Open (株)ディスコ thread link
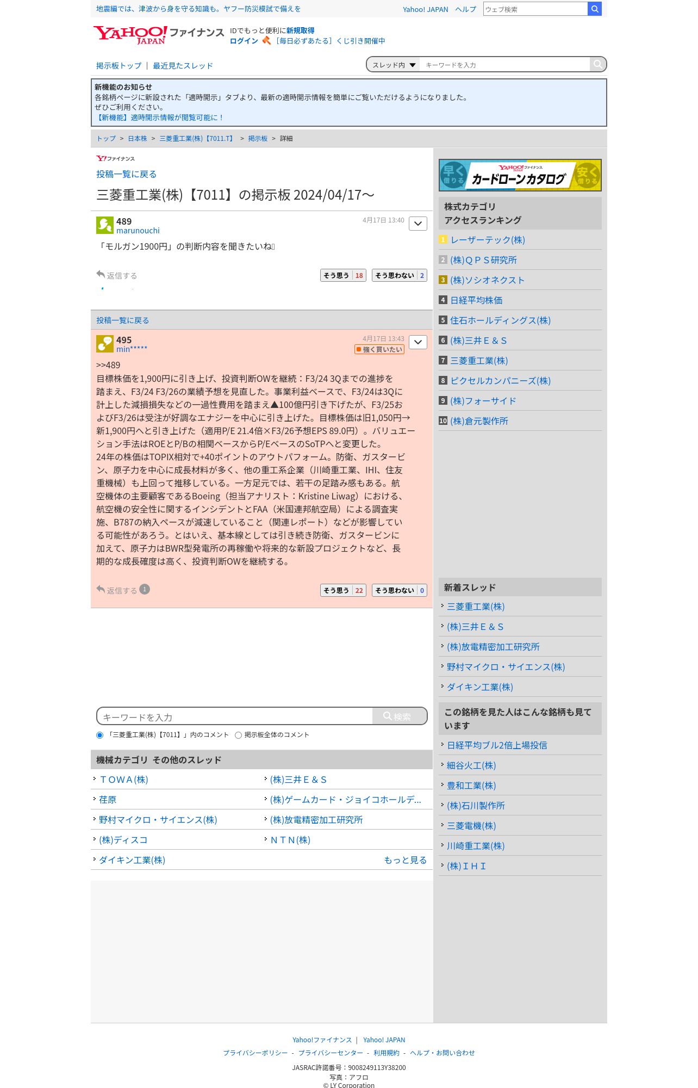The height and width of the screenshot is (1088, 698). click(123, 840)
